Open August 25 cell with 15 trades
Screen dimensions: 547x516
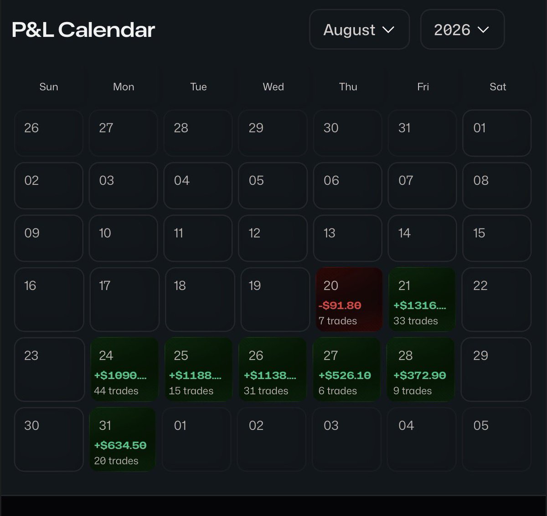[198, 370]
